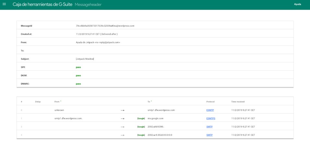Screen dimensions: 310x146
Task: Select the To column header in hops table
Action: (149, 102)
